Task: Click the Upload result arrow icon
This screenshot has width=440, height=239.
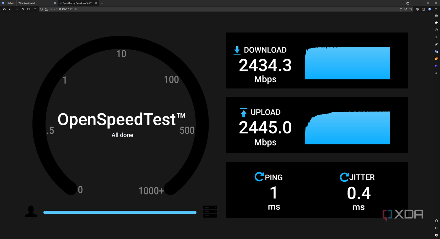Action: [x=243, y=112]
